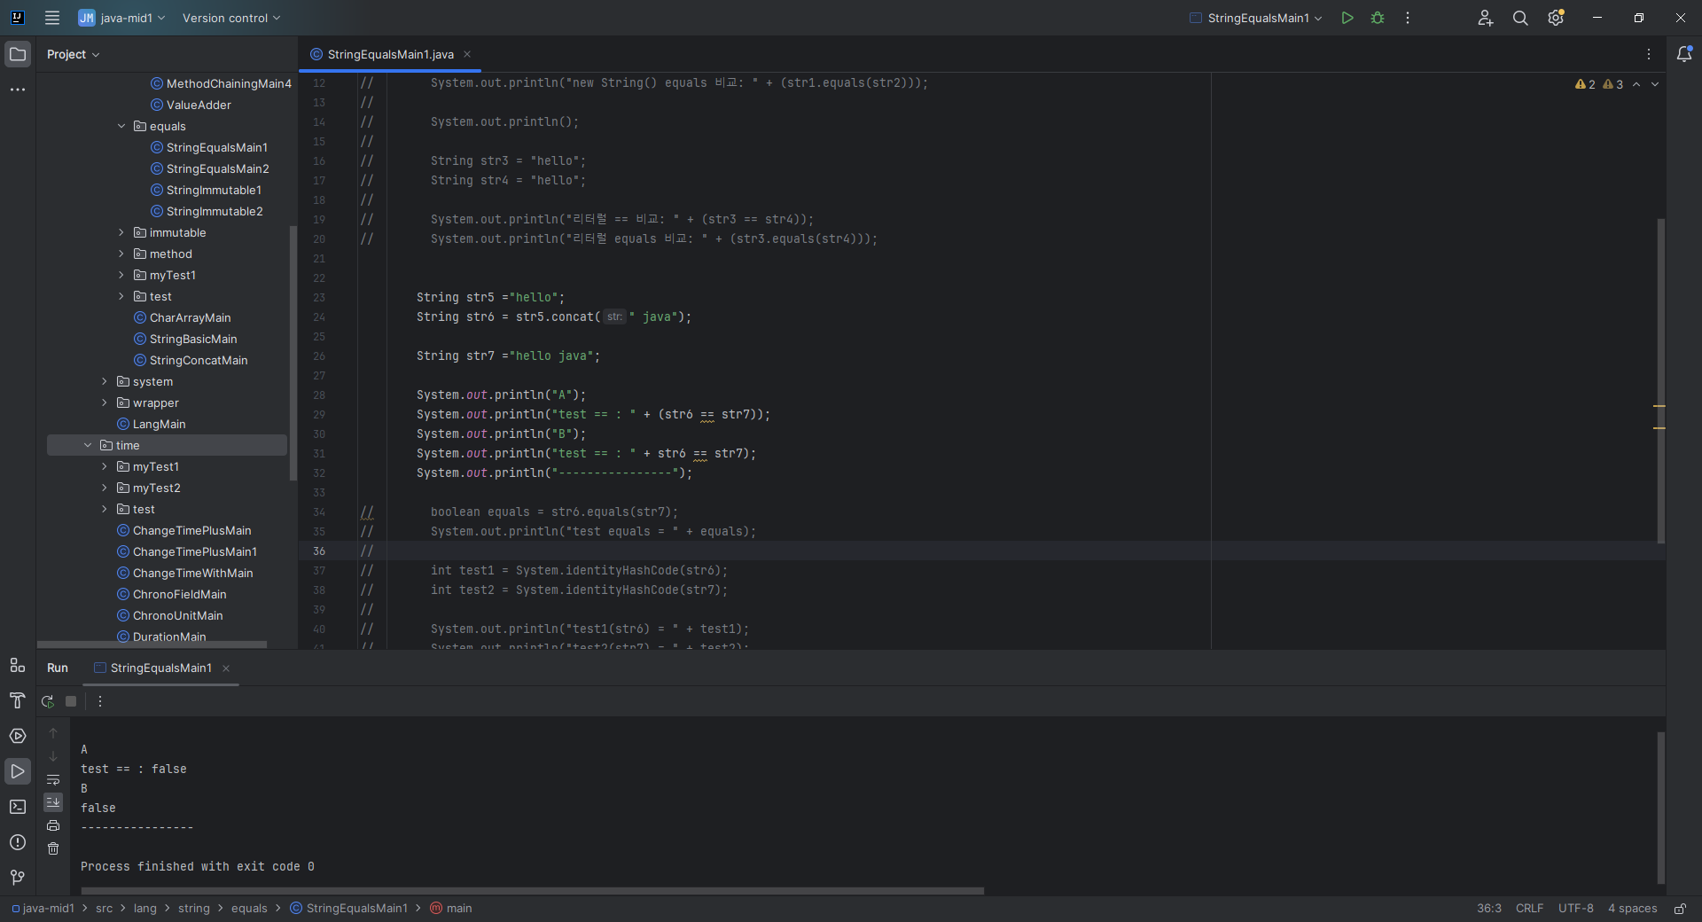This screenshot has height=922, width=1702.
Task: Rerun StringEqualsMain1 in the Run panel
Action: click(x=48, y=701)
